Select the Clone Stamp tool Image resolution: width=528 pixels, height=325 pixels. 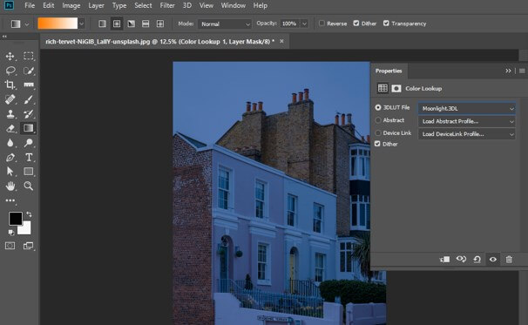click(x=10, y=114)
